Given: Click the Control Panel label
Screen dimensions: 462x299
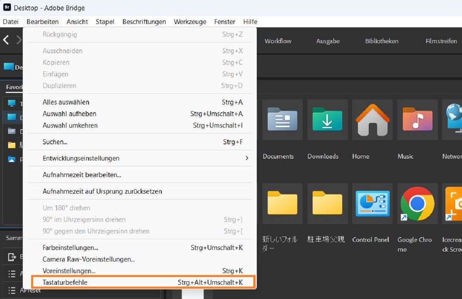Looking at the screenshot, I should click(371, 240).
